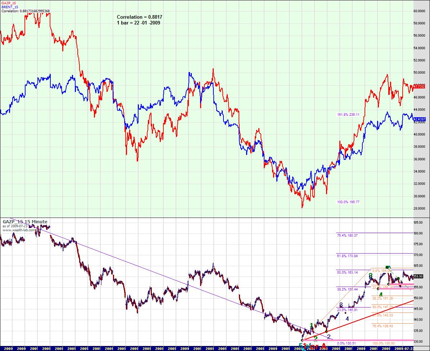The width and height of the screenshot is (430, 351).
Task: Click the 52.0000 price axis label
Action: tap(419, 60)
